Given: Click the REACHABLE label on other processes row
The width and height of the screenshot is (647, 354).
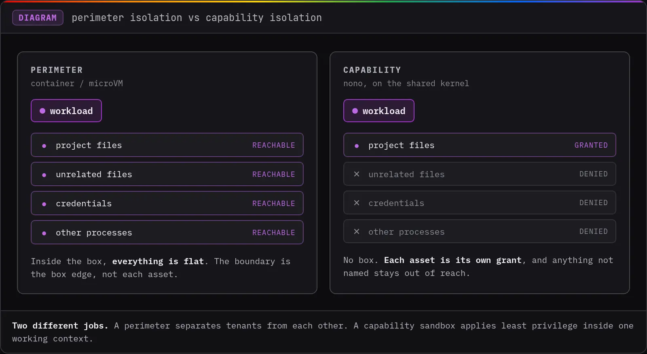Looking at the screenshot, I should [x=274, y=233].
